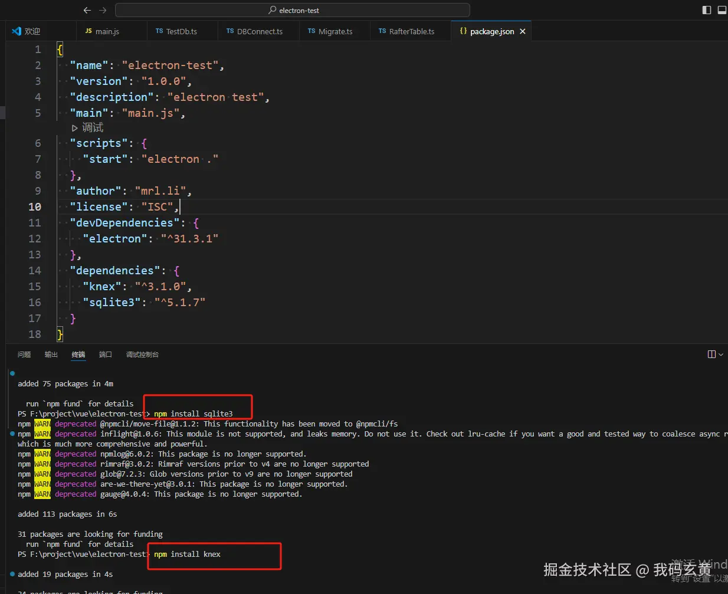This screenshot has width=728, height=594.
Task: Select the package.json tab
Action: click(492, 31)
